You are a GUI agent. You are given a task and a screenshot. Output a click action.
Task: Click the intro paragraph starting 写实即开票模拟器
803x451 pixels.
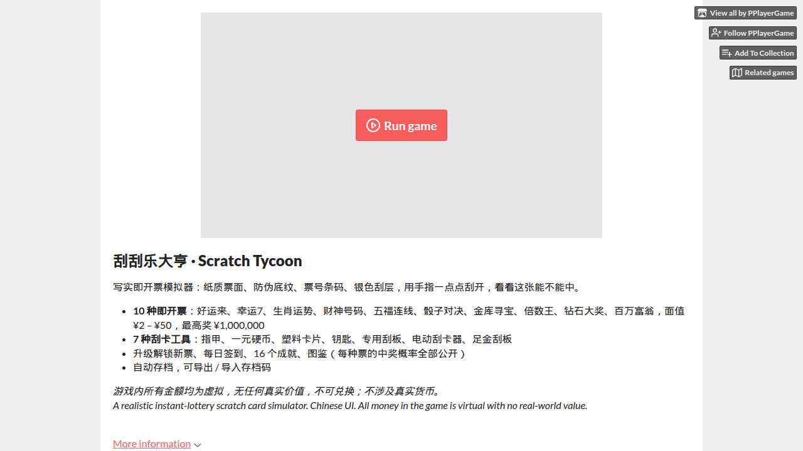pyautogui.click(x=349, y=287)
